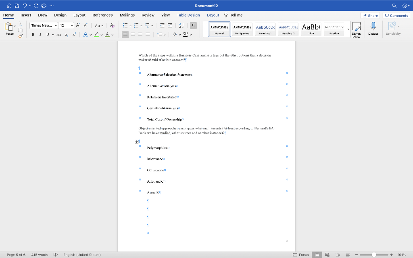Click the Increase Indent icon
413x258 pixels.
pyautogui.click(x=171, y=25)
